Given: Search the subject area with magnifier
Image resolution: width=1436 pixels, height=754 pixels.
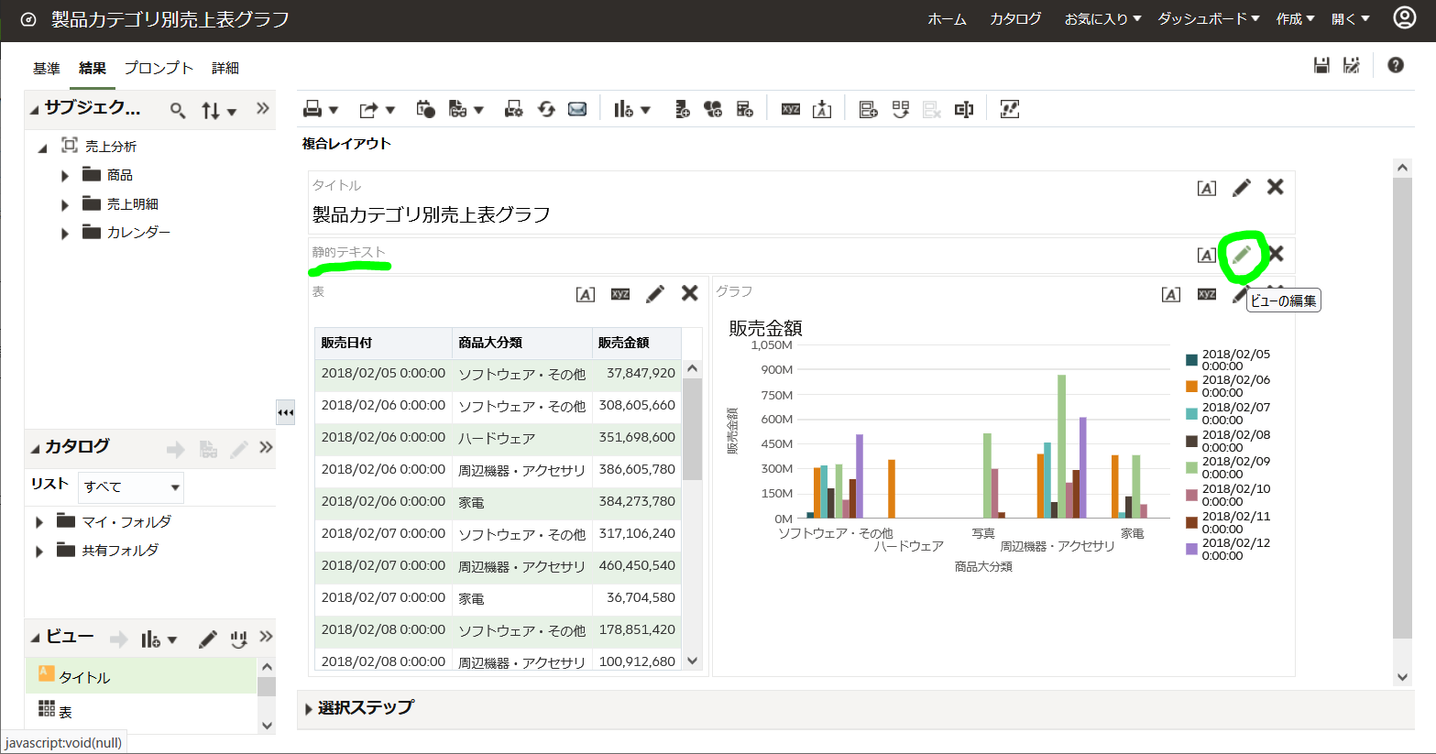Looking at the screenshot, I should click(178, 111).
